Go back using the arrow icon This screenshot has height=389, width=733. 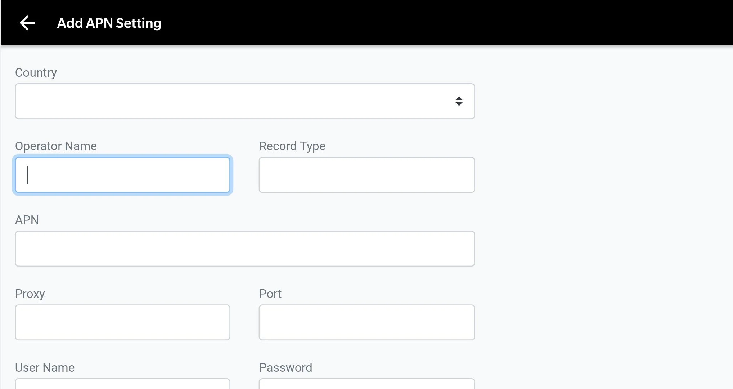(x=27, y=23)
